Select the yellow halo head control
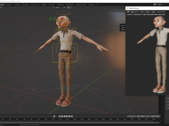 (63, 13)
